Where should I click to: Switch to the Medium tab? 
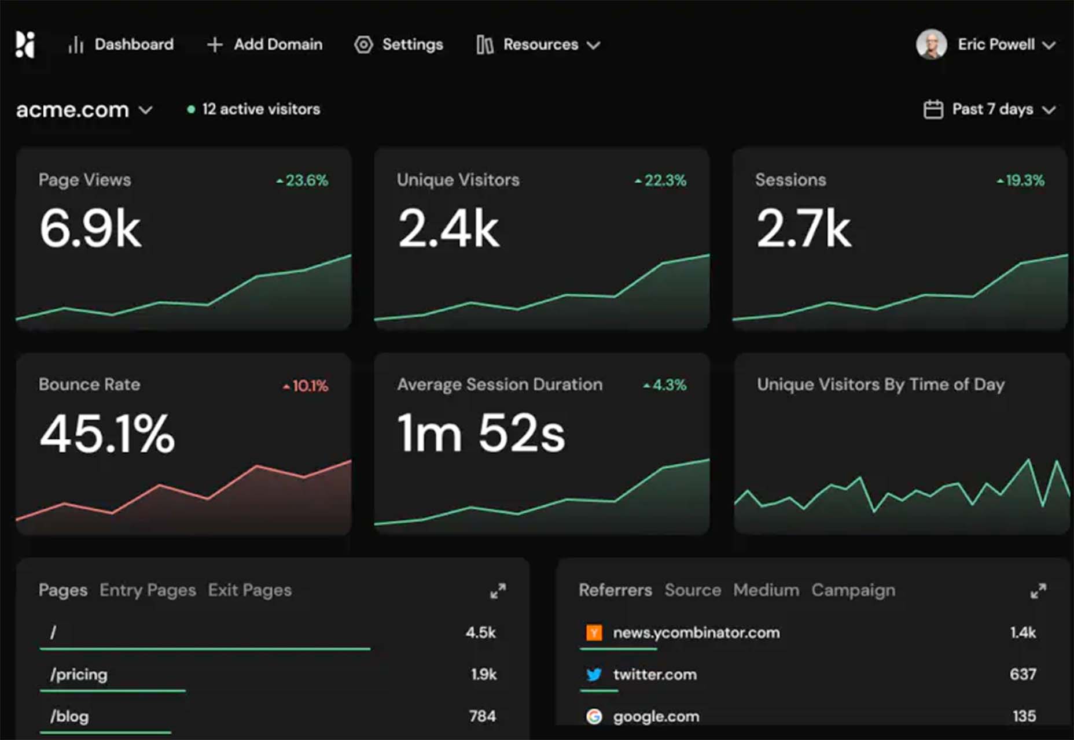pyautogui.click(x=767, y=590)
